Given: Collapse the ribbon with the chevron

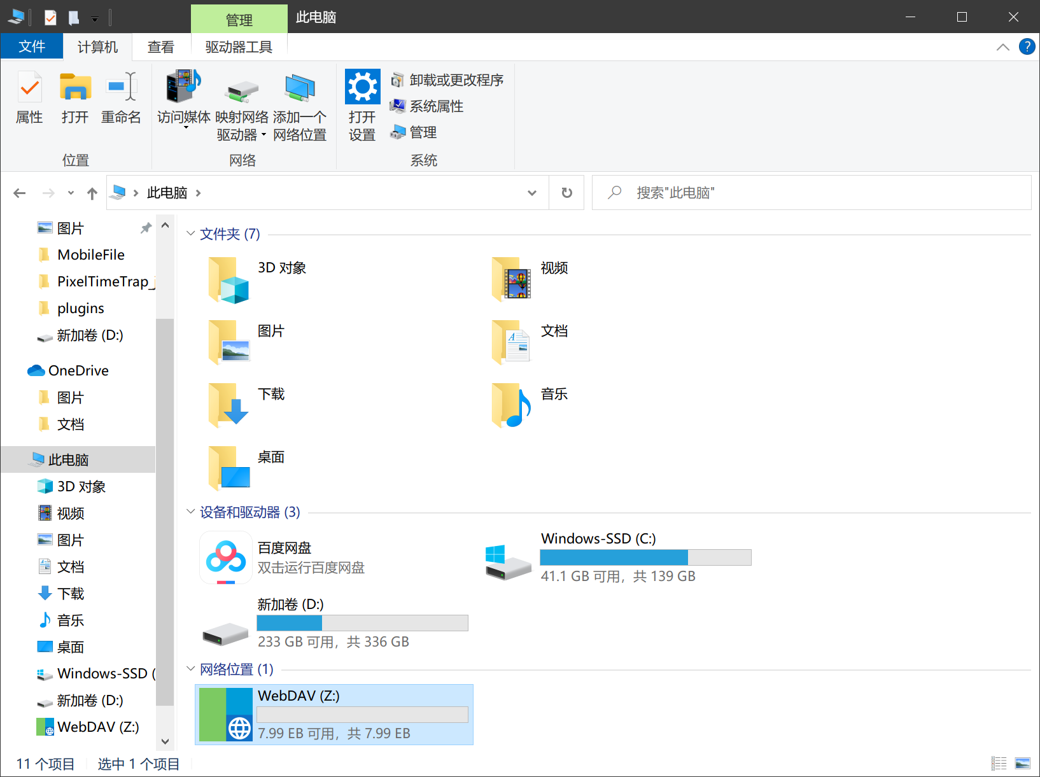Looking at the screenshot, I should 1003,47.
